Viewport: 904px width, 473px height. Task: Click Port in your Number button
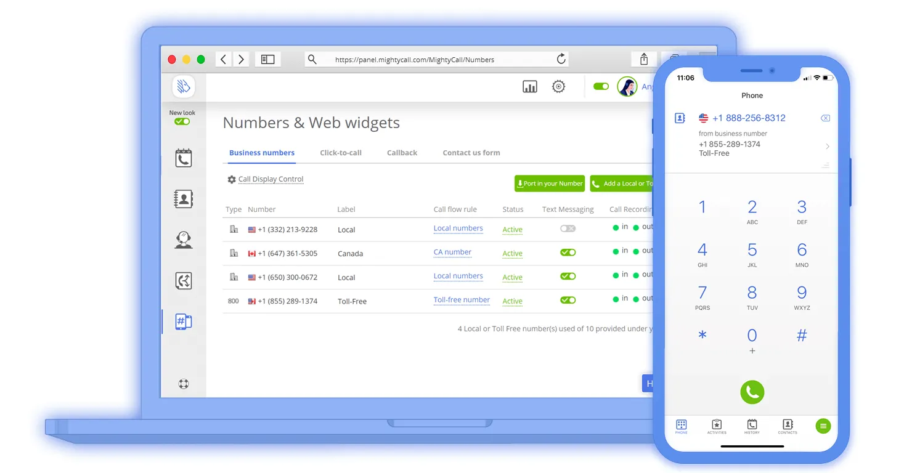point(550,184)
